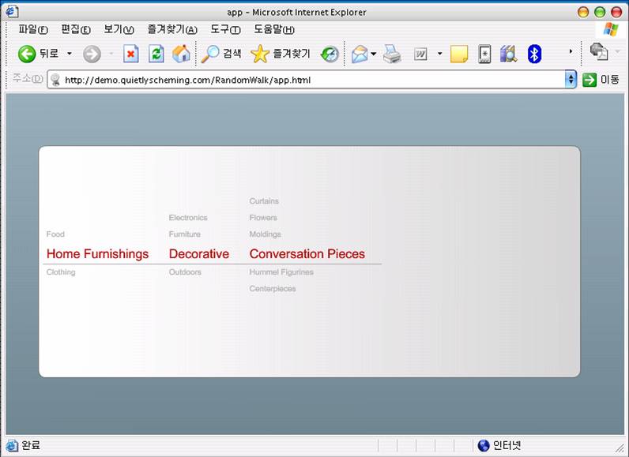Stop loading with the red X page icon
629x457 pixels.
pyautogui.click(x=130, y=54)
